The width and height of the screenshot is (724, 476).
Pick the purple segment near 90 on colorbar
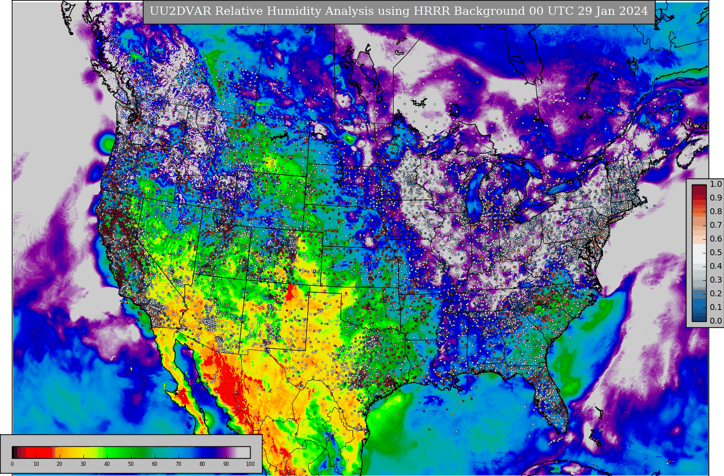(x=226, y=452)
